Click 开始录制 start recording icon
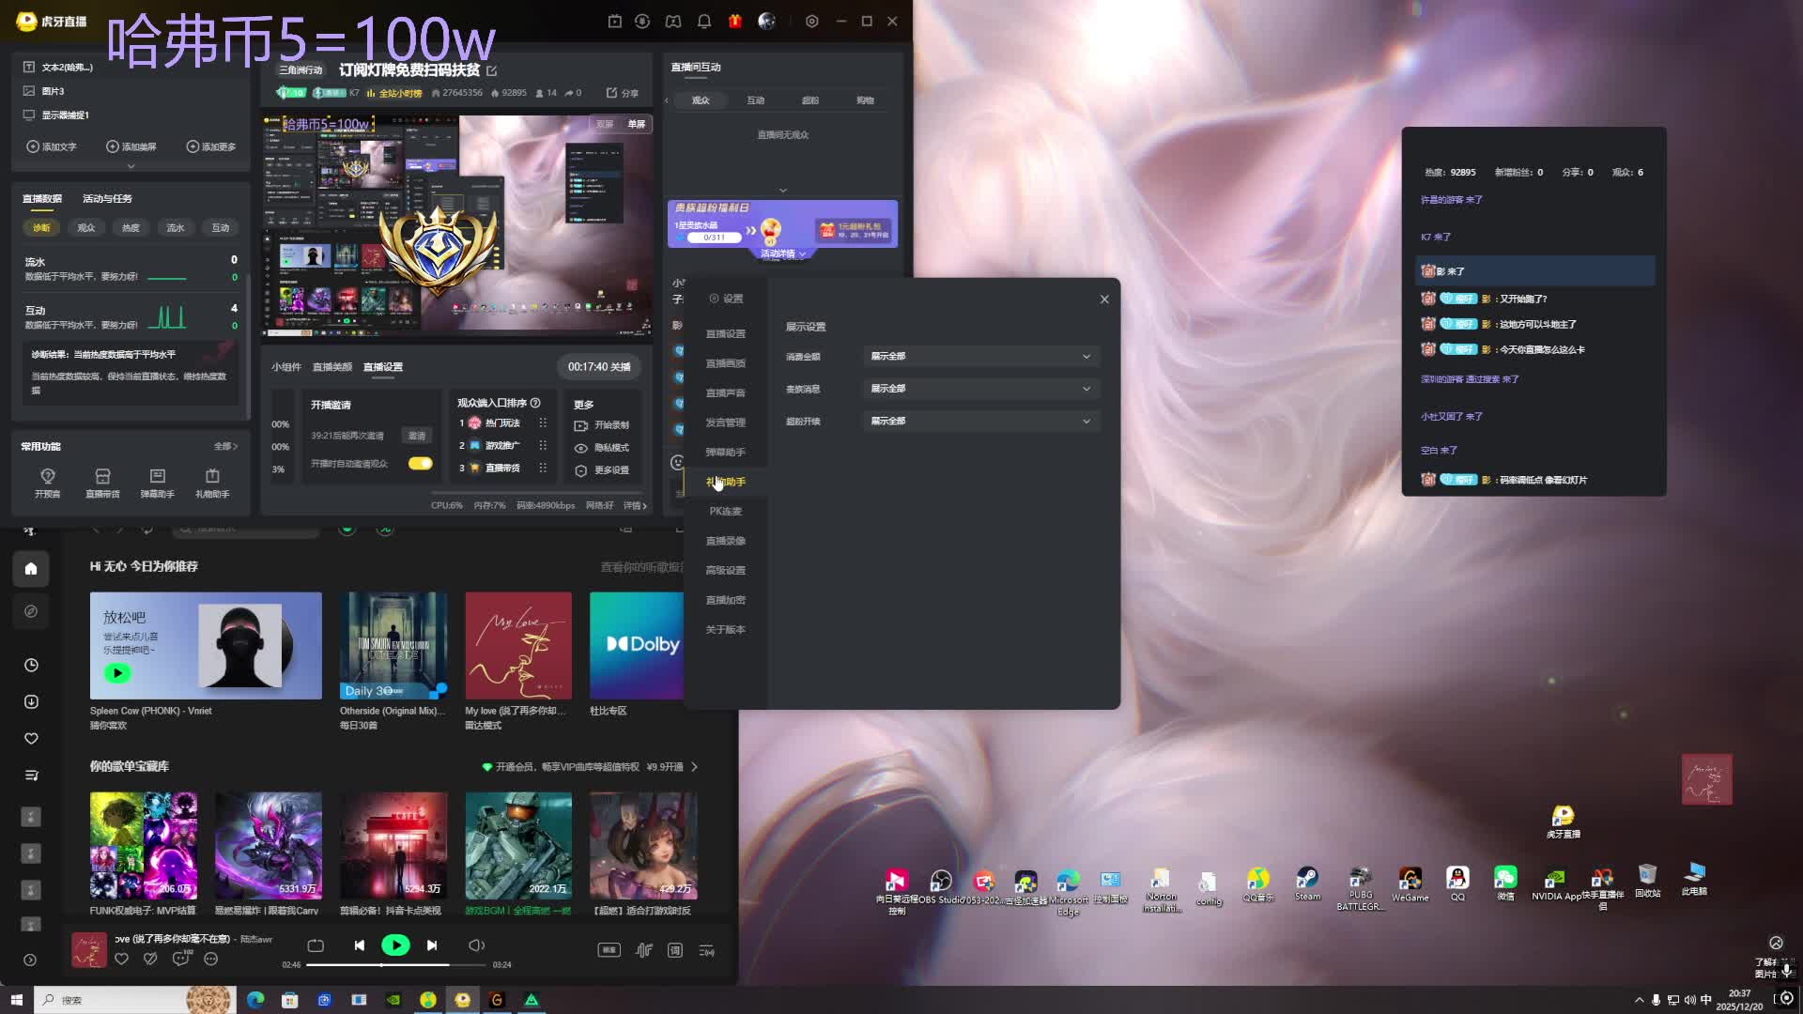Image resolution: width=1803 pixels, height=1014 pixels. tap(581, 425)
